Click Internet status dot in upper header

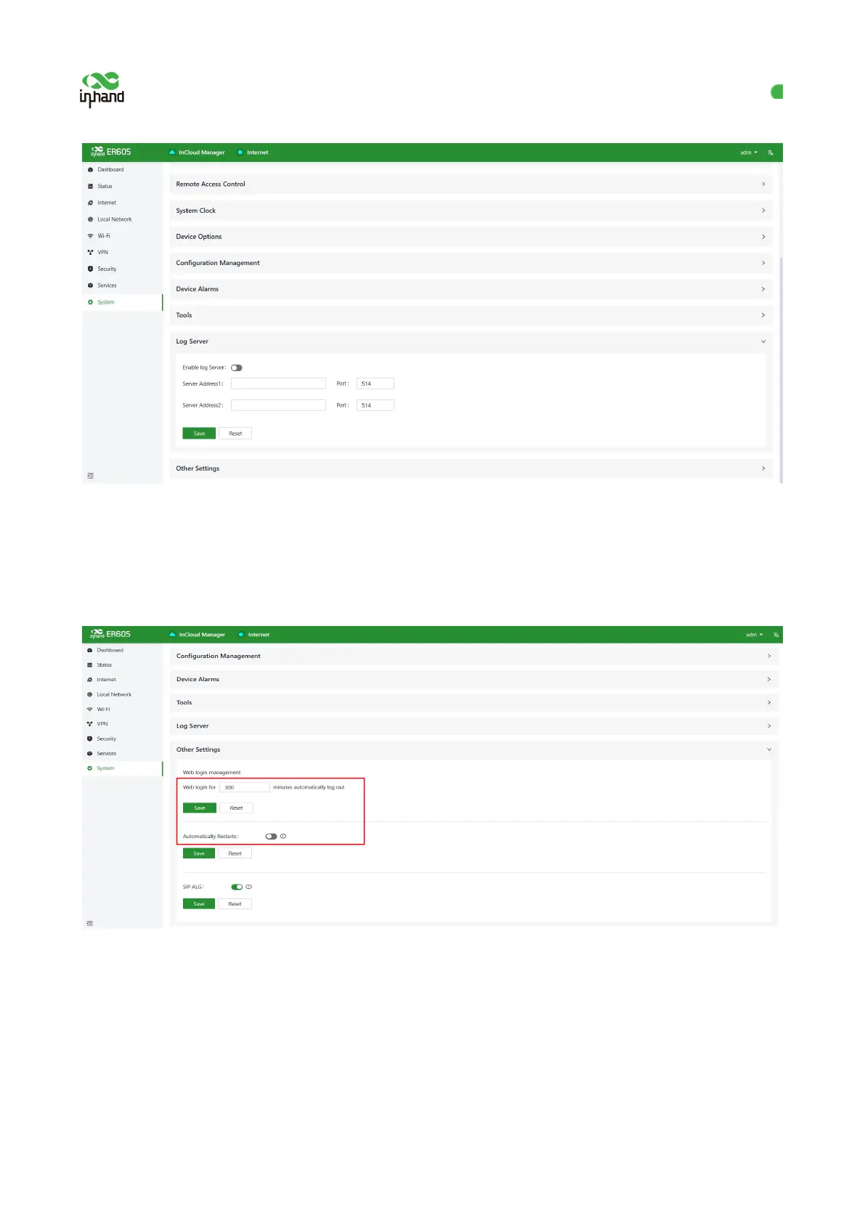coord(240,153)
